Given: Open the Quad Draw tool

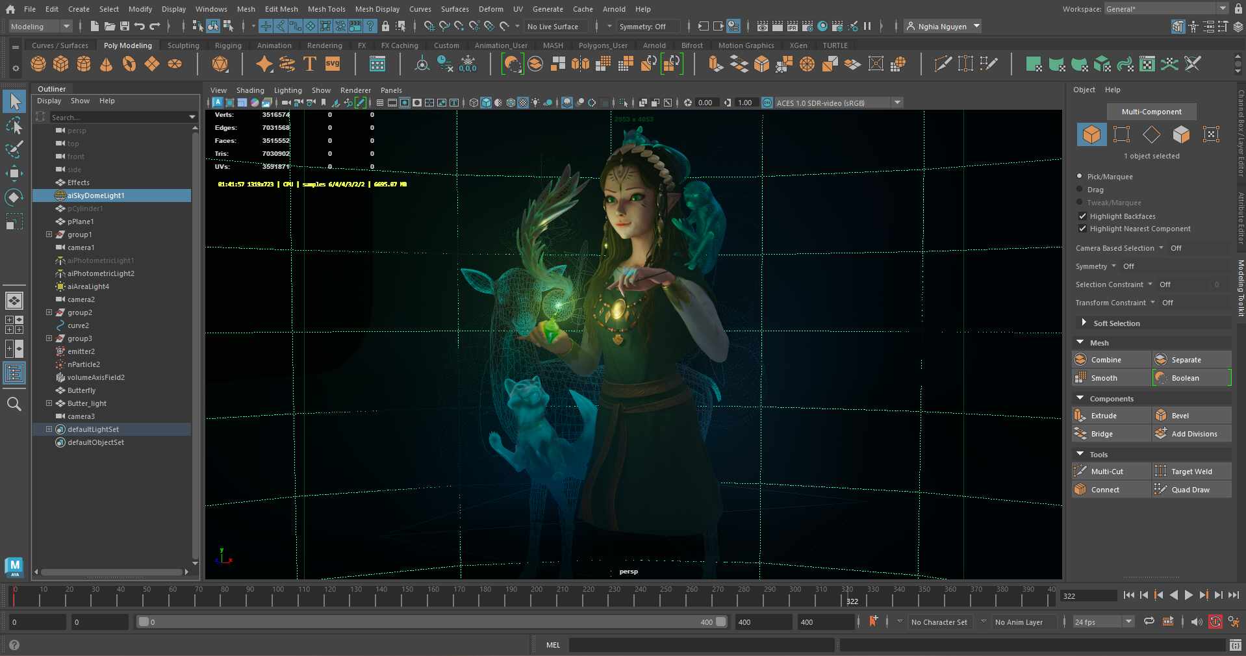Looking at the screenshot, I should [x=1191, y=490].
